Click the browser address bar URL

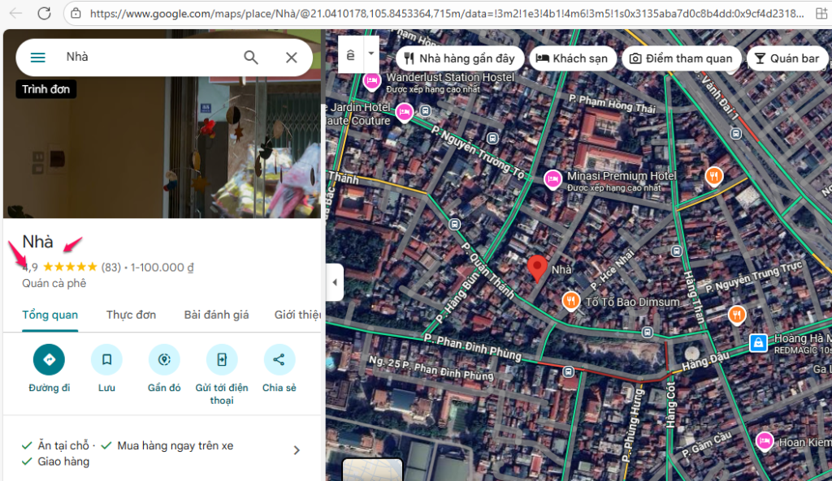[x=439, y=13]
